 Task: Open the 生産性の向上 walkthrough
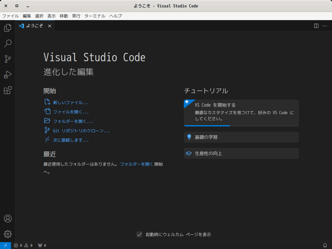[x=241, y=153]
